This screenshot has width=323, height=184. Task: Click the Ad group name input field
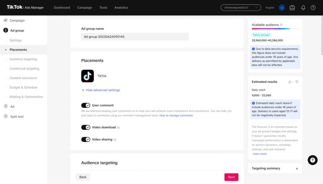point(135,37)
